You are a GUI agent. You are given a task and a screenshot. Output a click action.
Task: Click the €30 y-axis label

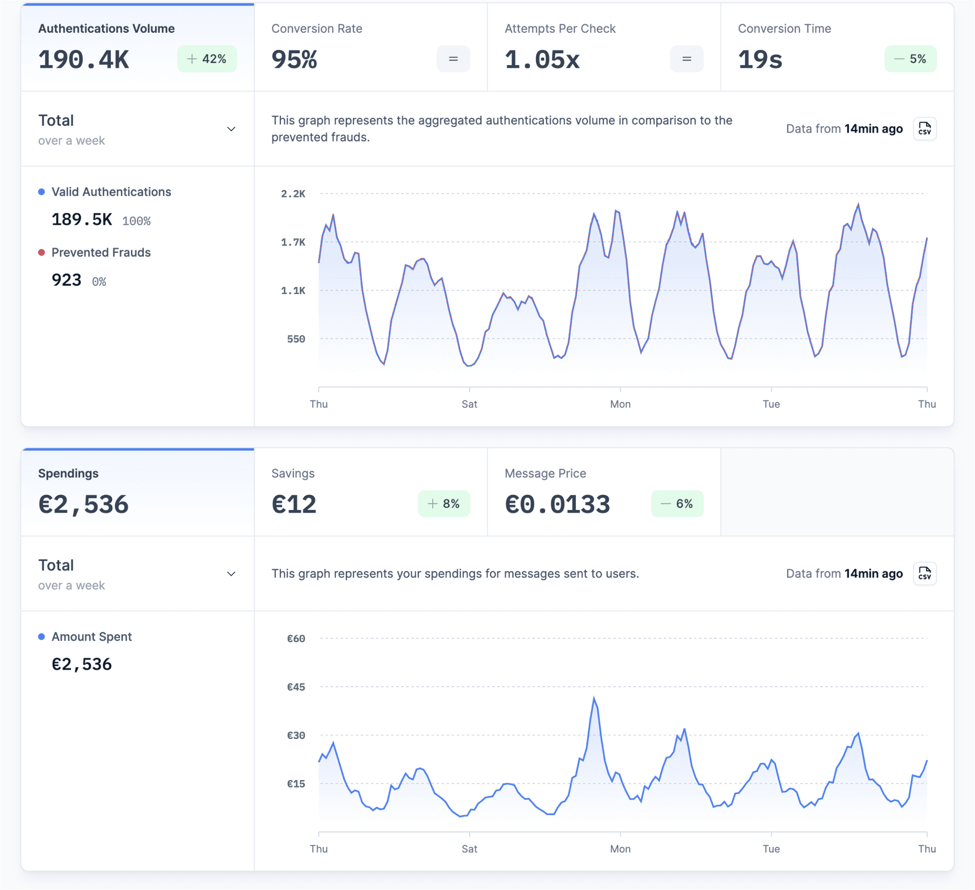[x=296, y=736]
